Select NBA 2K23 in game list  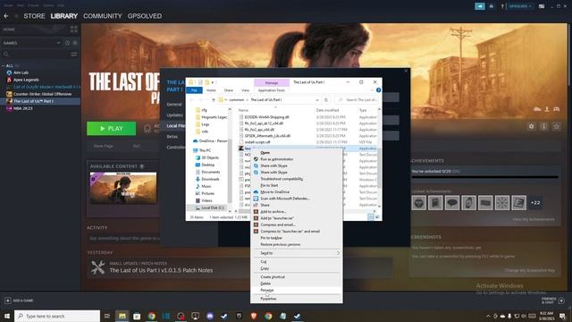(x=23, y=108)
